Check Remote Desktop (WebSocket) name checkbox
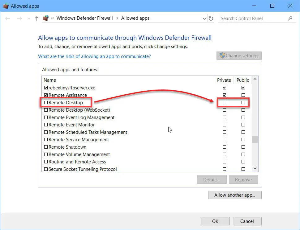 coord(46,110)
